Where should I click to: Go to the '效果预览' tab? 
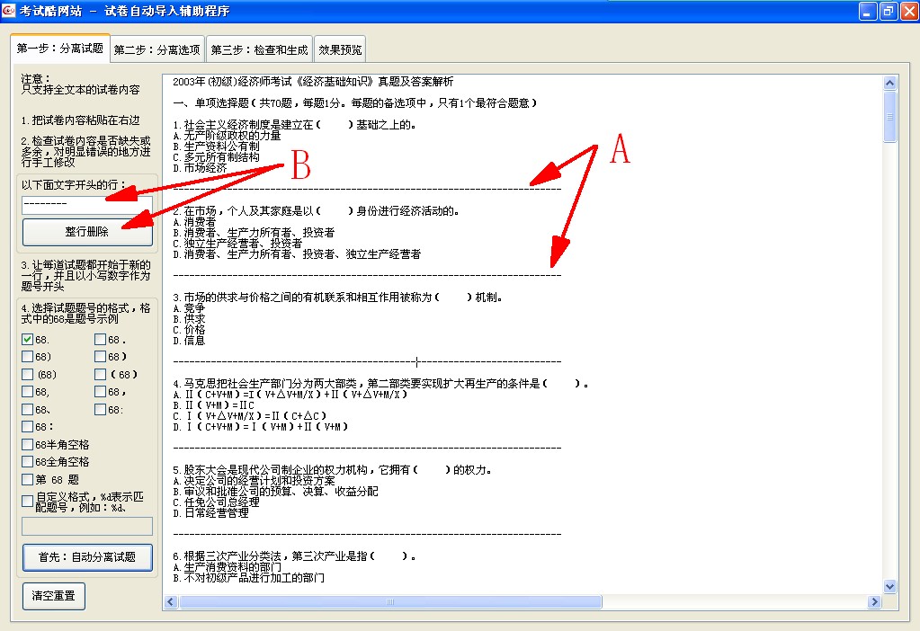tap(339, 49)
